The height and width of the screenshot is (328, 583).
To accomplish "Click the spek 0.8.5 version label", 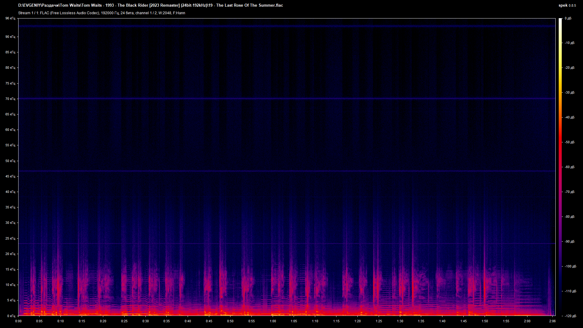I will (x=567, y=5).
